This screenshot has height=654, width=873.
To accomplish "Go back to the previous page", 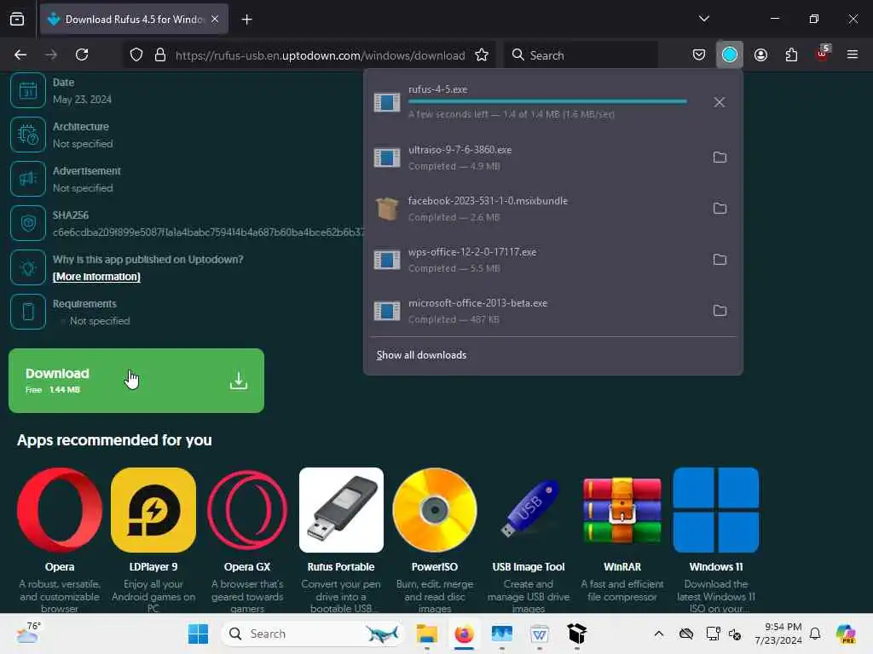I will point(20,54).
